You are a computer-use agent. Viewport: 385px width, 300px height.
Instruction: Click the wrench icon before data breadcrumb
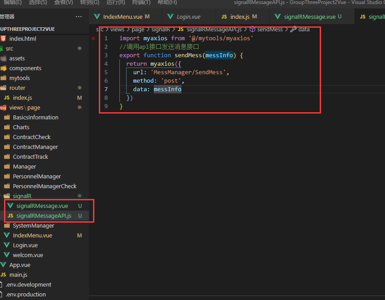[x=293, y=29]
